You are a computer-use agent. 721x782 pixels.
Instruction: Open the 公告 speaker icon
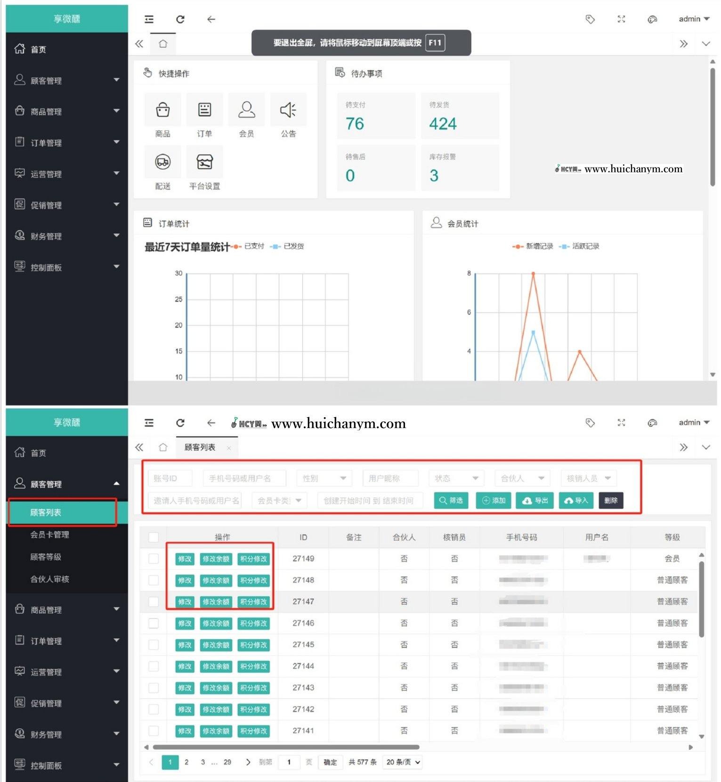(x=288, y=110)
